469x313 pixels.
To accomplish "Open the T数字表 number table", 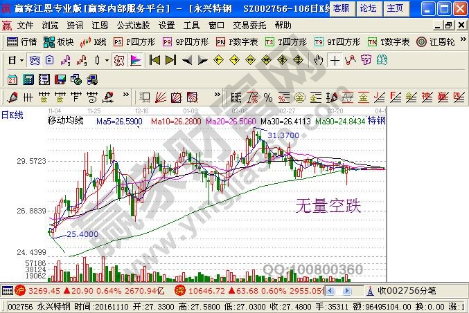I will 389,41.
